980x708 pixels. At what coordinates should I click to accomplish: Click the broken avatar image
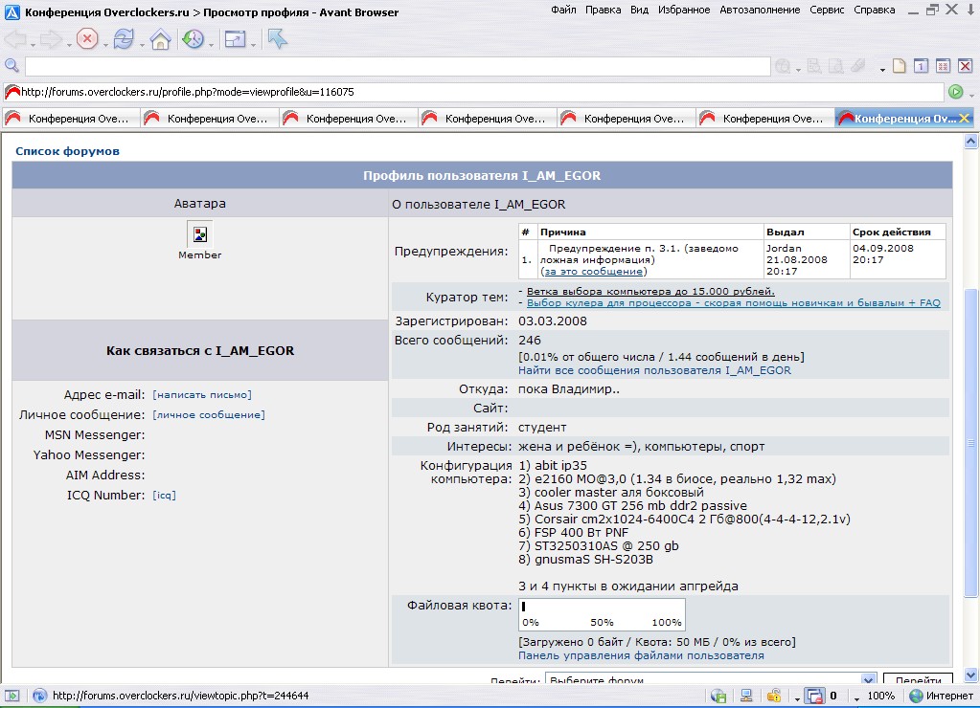pos(200,234)
